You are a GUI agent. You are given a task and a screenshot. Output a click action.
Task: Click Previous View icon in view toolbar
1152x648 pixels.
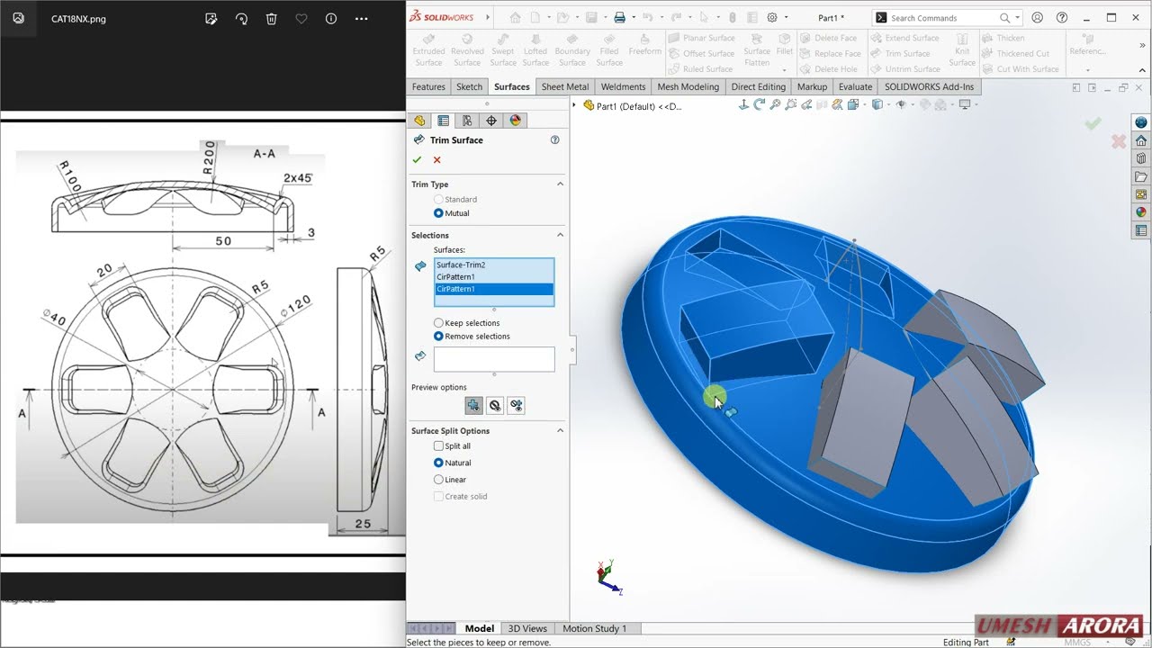coord(806,104)
